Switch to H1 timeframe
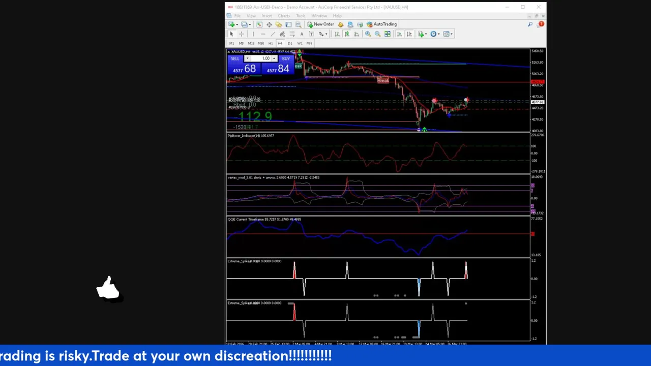 coord(271,43)
